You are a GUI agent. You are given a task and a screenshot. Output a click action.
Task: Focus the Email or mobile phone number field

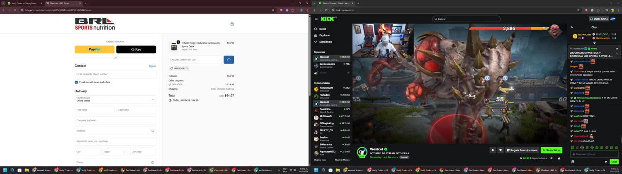pos(115,74)
